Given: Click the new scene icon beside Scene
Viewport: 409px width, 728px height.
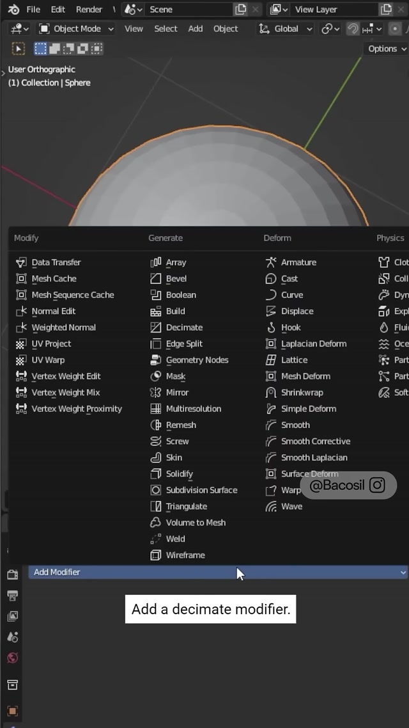Looking at the screenshot, I should [241, 10].
